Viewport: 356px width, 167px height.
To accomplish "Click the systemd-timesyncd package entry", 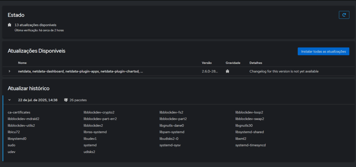I will [x=250, y=145].
